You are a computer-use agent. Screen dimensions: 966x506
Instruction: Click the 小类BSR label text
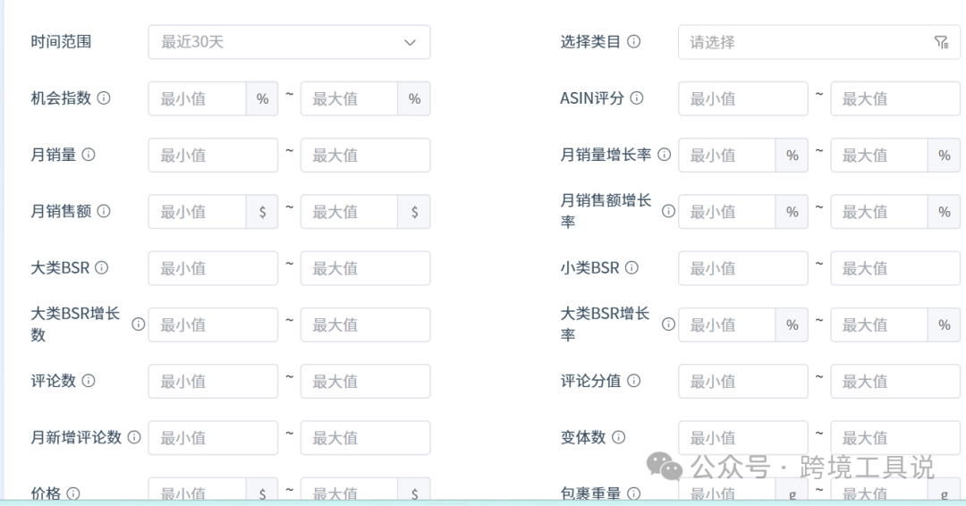point(589,267)
